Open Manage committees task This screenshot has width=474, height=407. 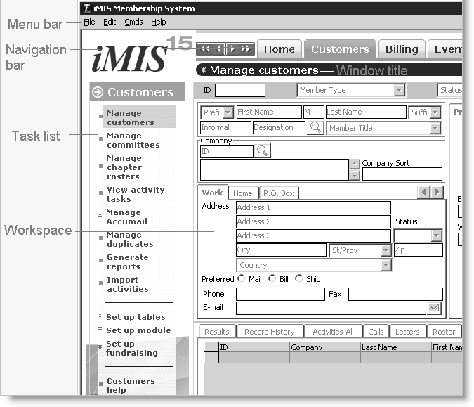(133, 140)
